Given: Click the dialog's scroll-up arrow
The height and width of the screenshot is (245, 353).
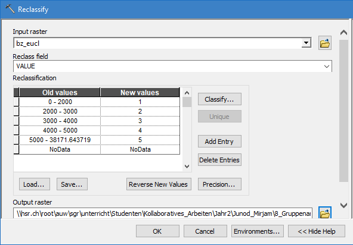Looking at the screenshot, I should coord(343,33).
